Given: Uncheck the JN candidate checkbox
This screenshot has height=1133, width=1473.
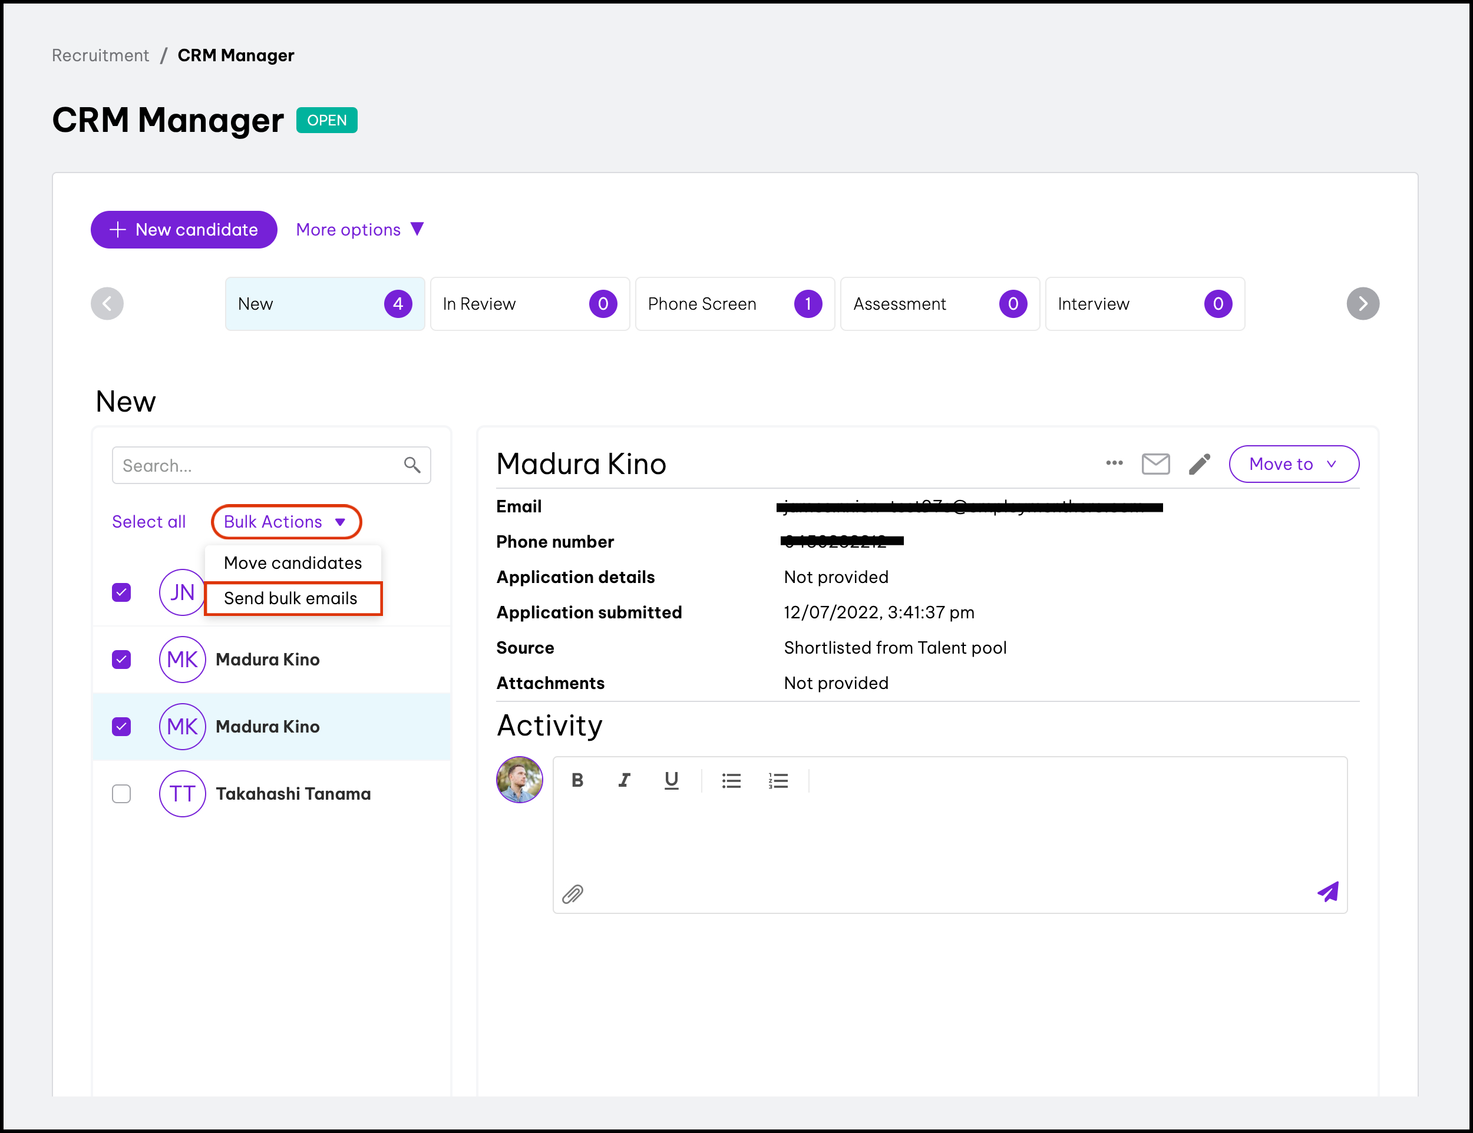Looking at the screenshot, I should [x=121, y=592].
